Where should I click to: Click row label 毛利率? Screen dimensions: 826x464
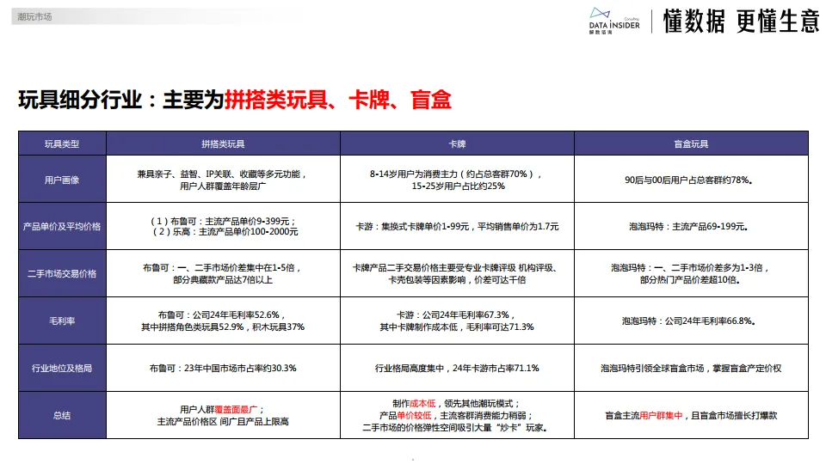[62, 321]
